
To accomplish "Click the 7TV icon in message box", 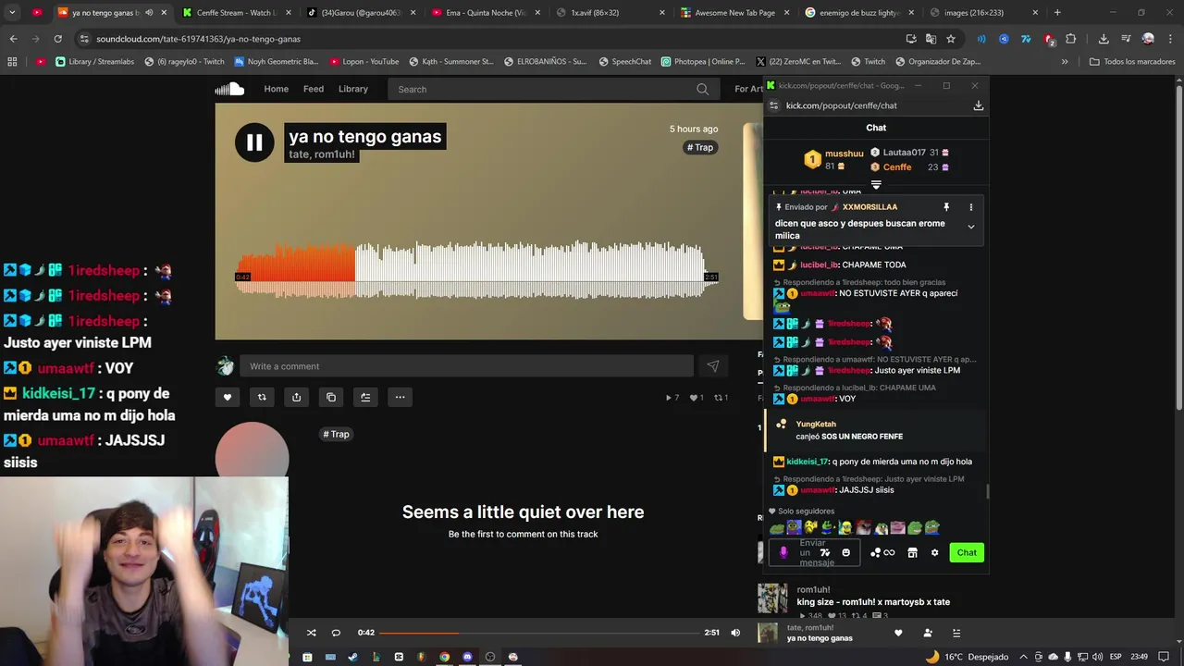I will click(825, 552).
